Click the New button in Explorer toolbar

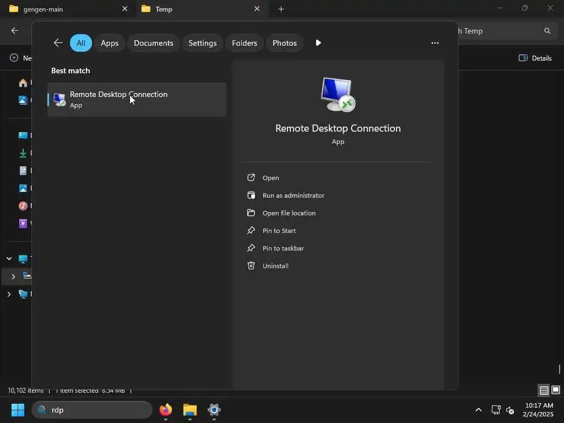click(20, 58)
